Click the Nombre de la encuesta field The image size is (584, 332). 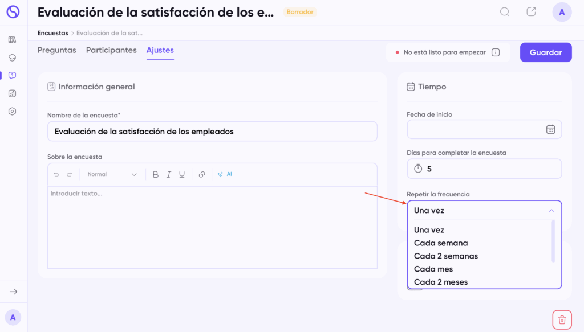click(212, 132)
